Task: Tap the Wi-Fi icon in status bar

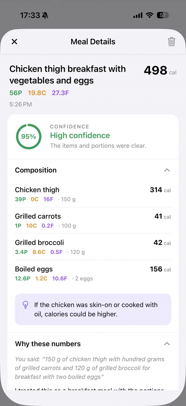Action: 150,15
